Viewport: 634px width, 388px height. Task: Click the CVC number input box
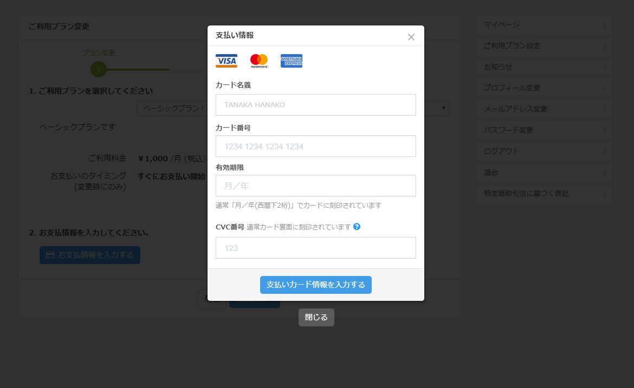click(316, 248)
